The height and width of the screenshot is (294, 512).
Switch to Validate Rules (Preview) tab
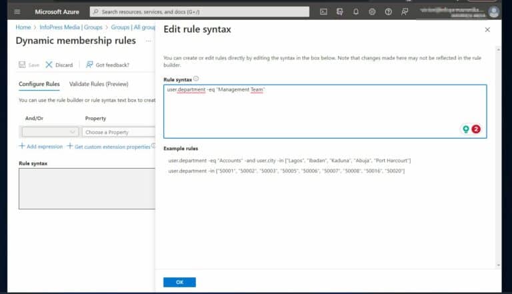click(x=99, y=84)
